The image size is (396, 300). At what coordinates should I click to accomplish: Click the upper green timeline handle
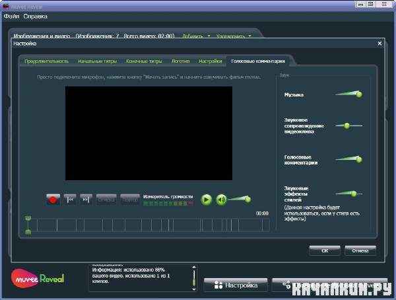(28, 218)
